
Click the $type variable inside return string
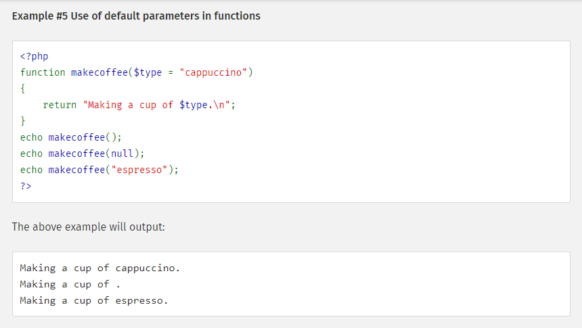193,105
